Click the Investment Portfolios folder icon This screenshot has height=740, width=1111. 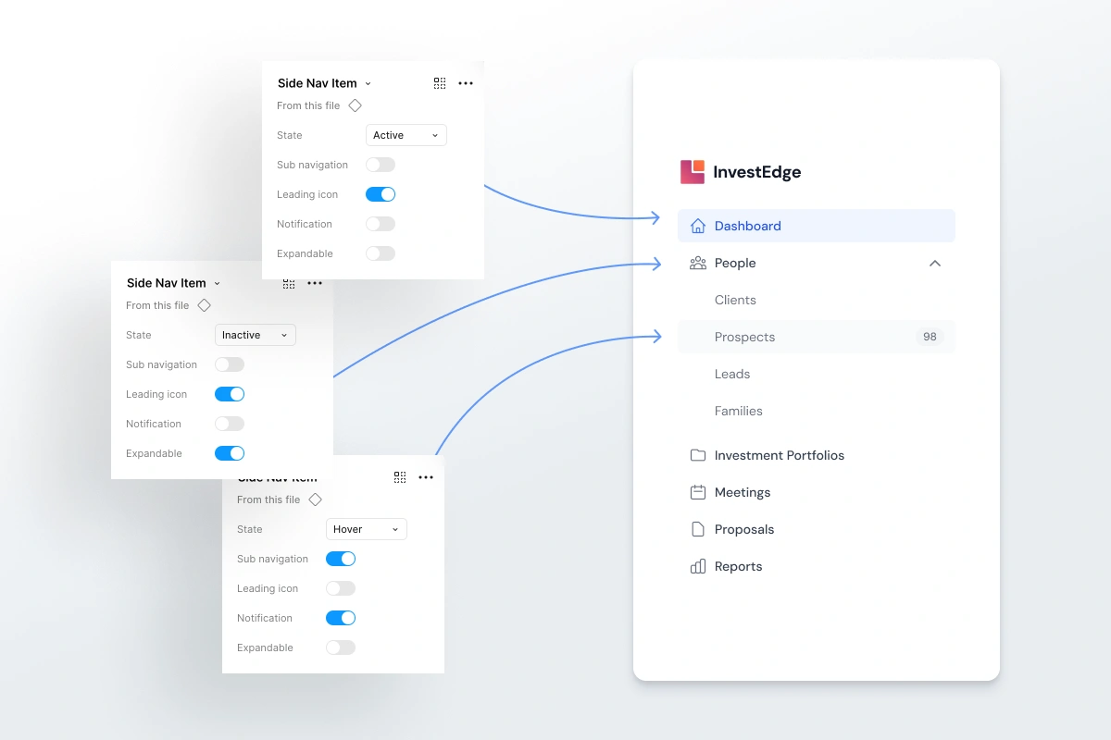tap(698, 455)
